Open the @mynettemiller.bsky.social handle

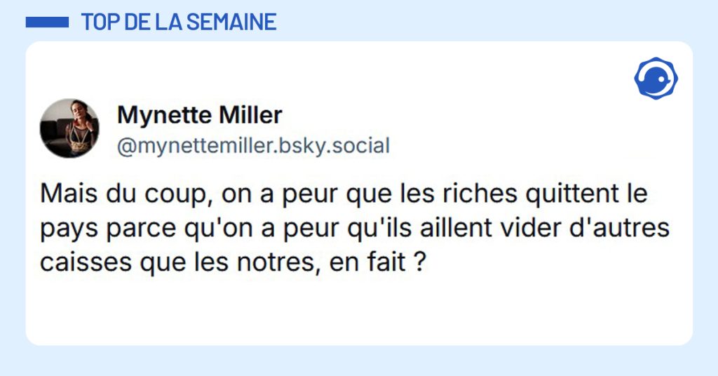click(252, 146)
